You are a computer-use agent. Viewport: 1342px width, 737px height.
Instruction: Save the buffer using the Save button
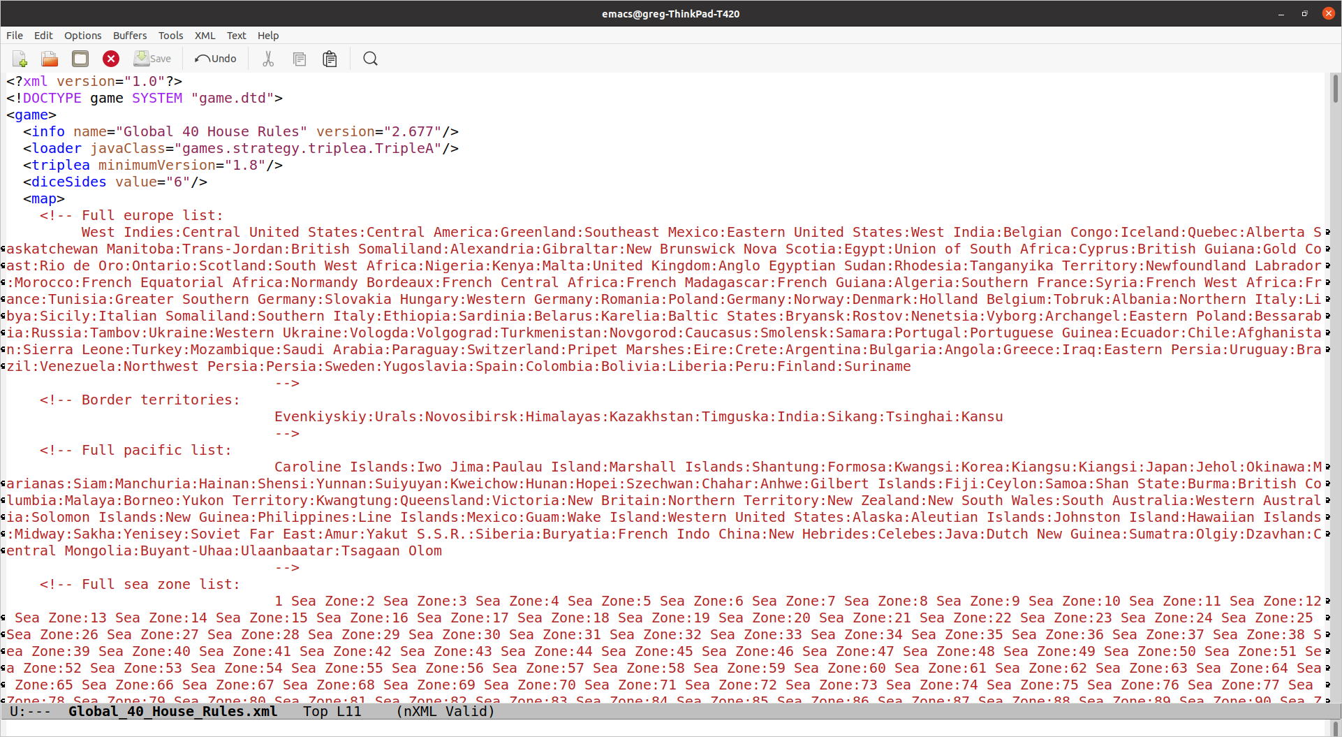(152, 59)
